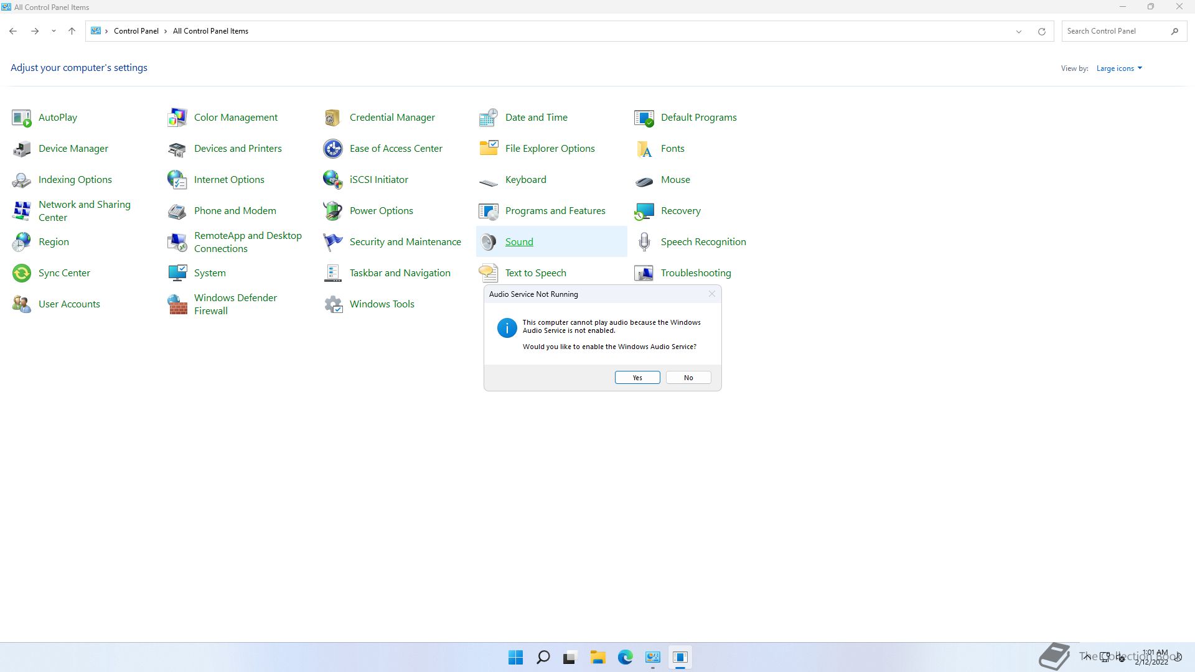The width and height of the screenshot is (1195, 672).
Task: Open the AutoPlay icon
Action: (x=21, y=118)
